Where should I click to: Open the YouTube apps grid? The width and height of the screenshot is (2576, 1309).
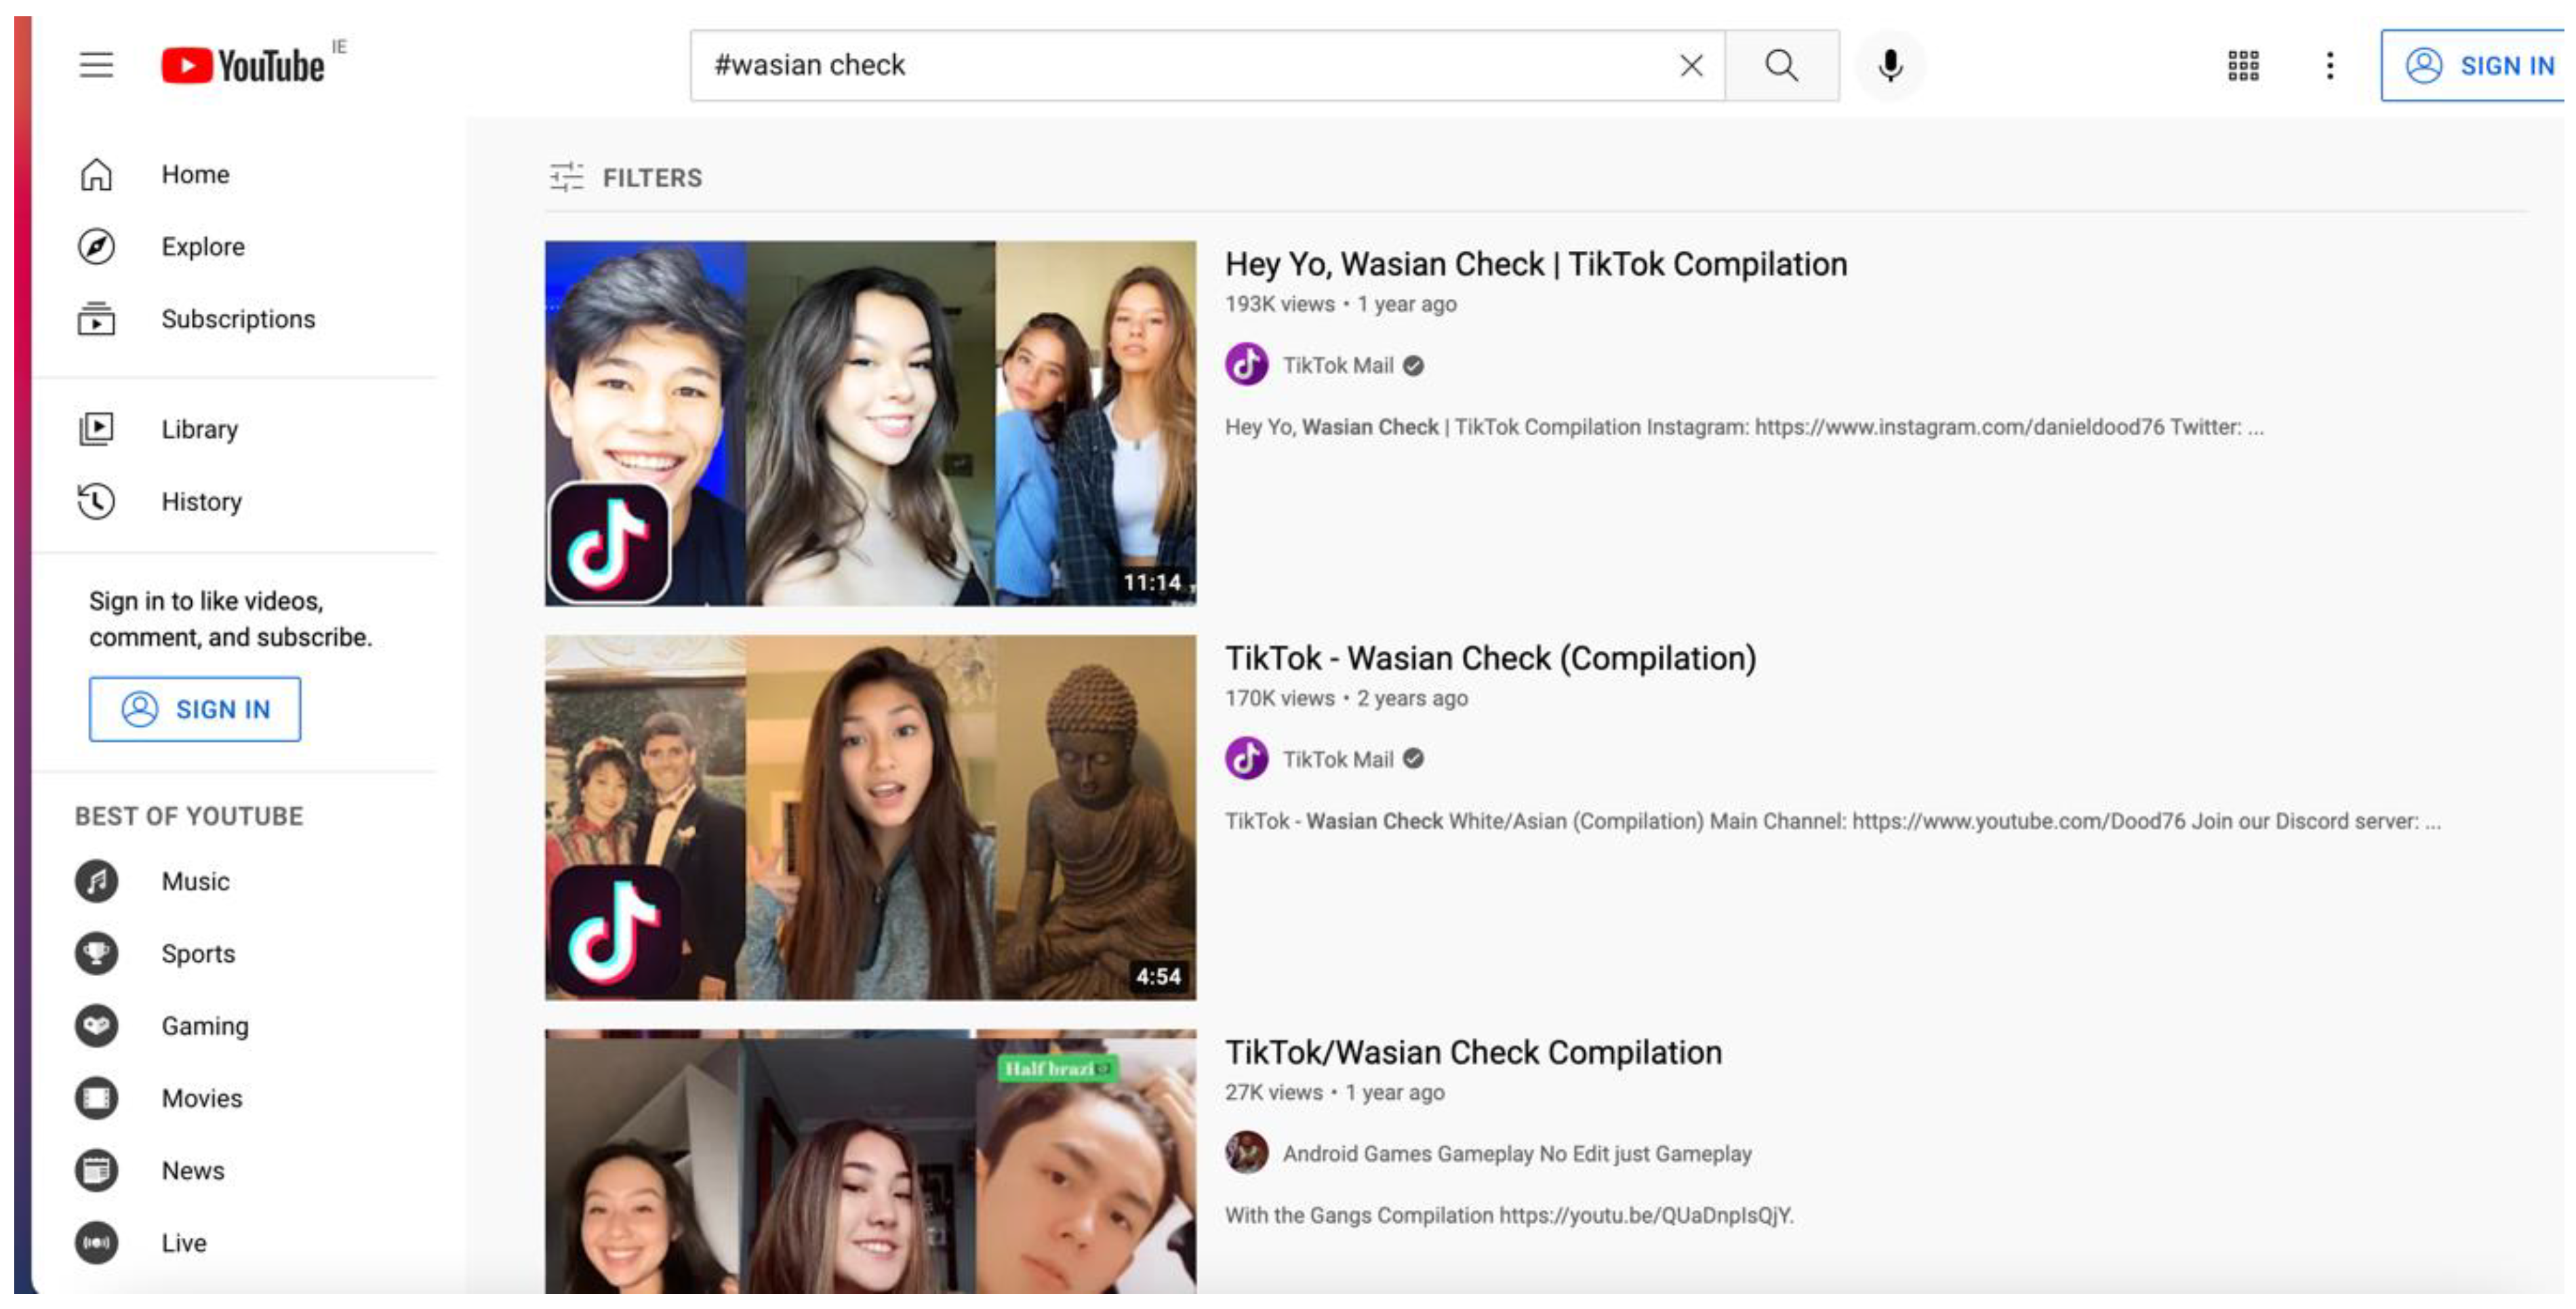pyautogui.click(x=2242, y=66)
